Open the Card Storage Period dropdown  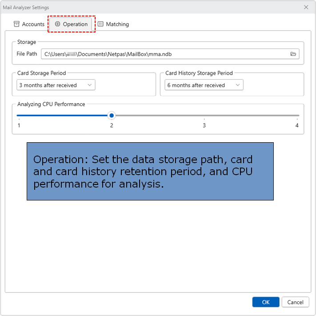(x=56, y=85)
